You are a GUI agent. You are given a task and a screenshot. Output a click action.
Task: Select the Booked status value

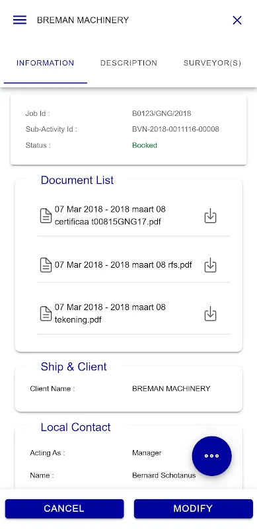click(145, 145)
